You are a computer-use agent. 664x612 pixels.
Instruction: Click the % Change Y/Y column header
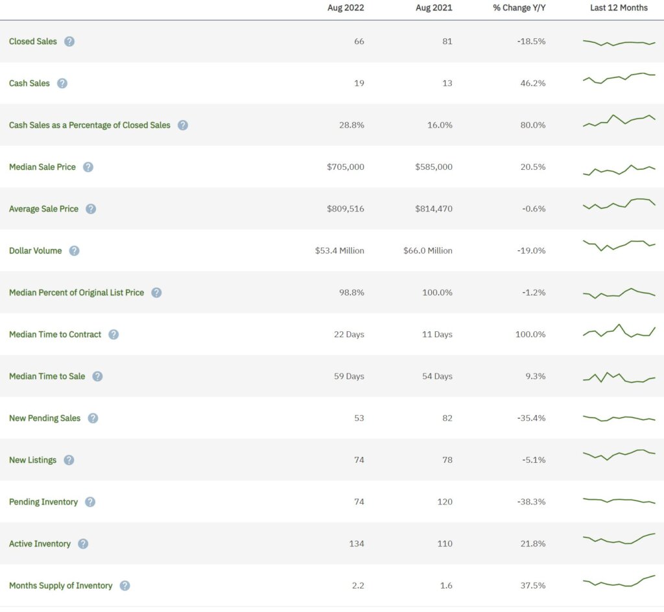(x=519, y=8)
